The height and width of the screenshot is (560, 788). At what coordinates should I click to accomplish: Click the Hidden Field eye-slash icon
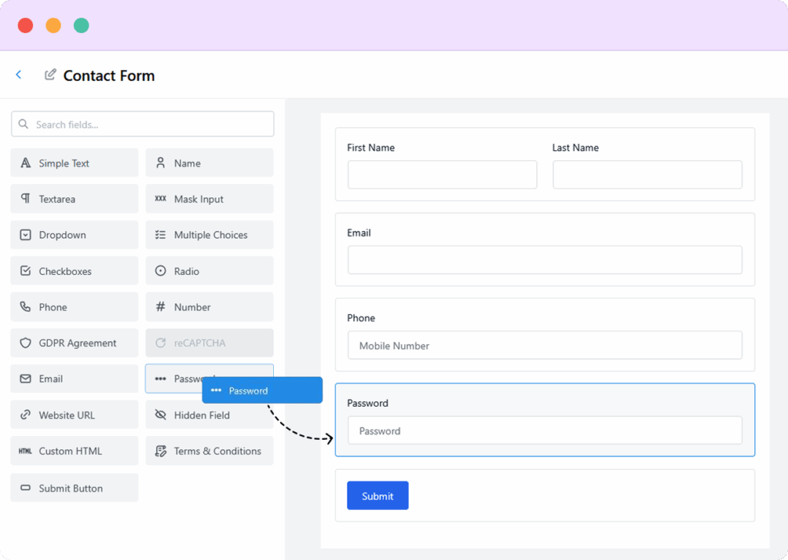(x=161, y=414)
